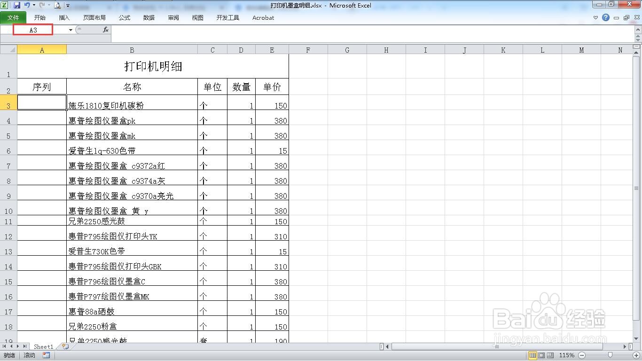Open the undo history dropdown arrow
The image size is (642, 361).
click(34, 6)
